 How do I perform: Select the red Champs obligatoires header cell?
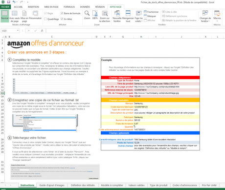150,78
